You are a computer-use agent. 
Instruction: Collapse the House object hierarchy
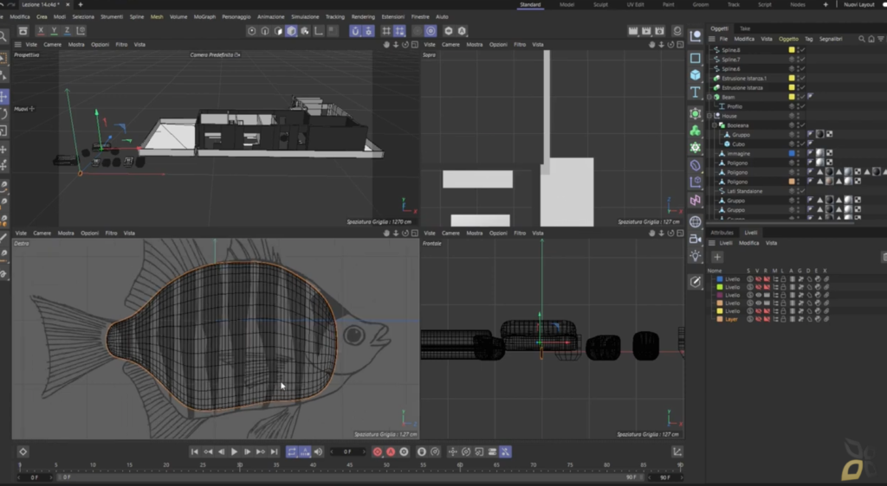point(709,116)
